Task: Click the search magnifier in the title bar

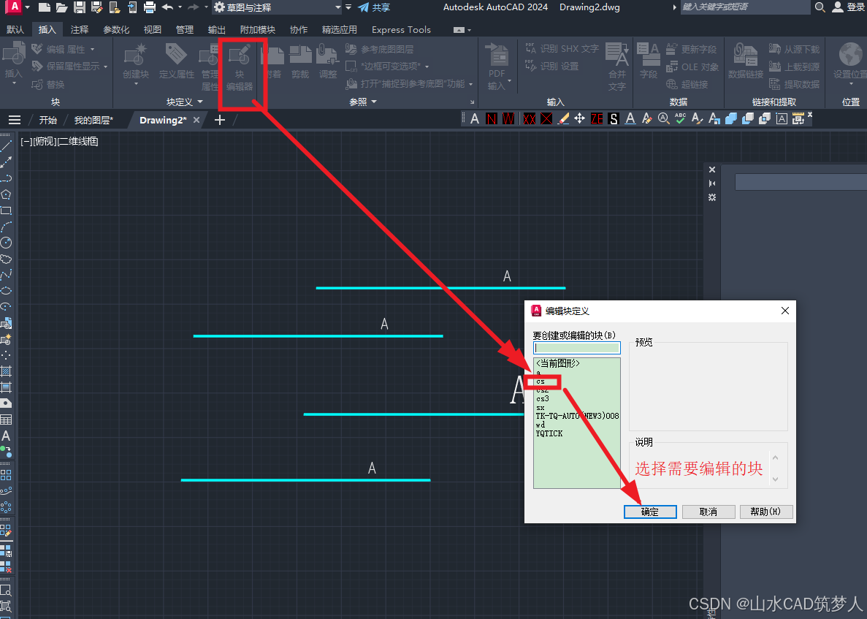Action: pyautogui.click(x=820, y=7)
